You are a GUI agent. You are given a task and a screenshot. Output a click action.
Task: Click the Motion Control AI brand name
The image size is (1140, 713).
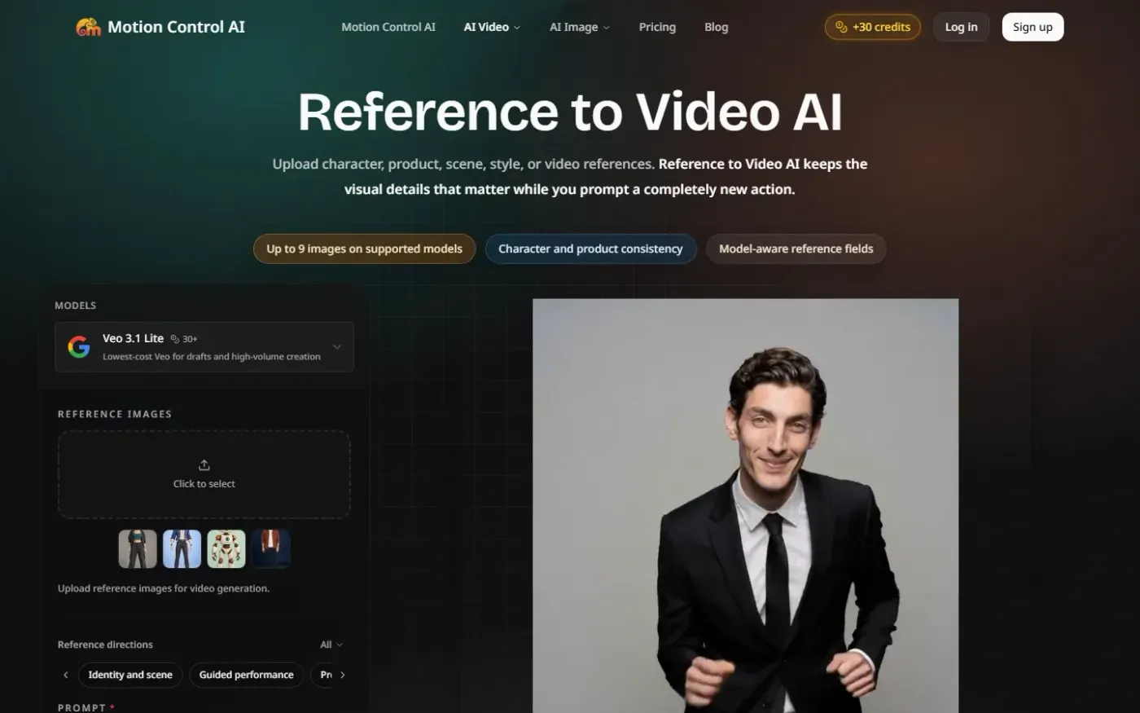point(176,27)
